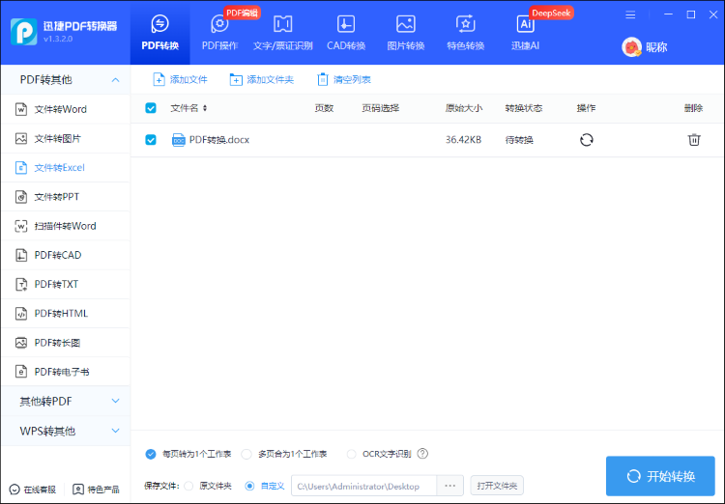
Task: Open the 文字/票证识别 tool icon
Action: 282,25
